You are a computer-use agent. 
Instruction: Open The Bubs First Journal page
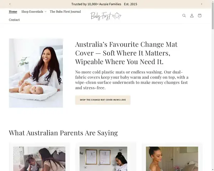point(65,12)
